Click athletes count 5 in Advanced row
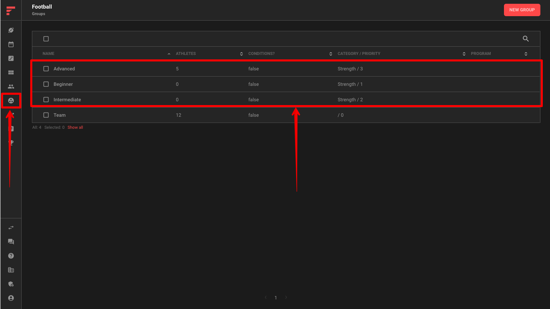 177,69
